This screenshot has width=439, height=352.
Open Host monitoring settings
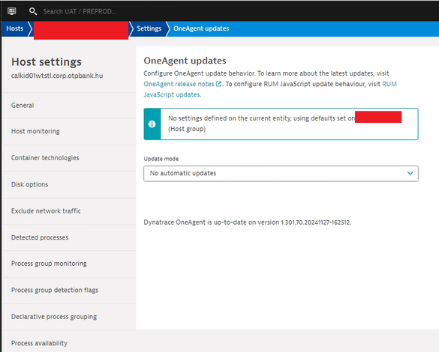pyautogui.click(x=69, y=131)
